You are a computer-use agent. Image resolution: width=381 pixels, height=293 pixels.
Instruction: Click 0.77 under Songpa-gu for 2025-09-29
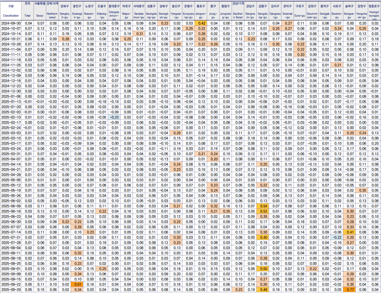point(349,290)
